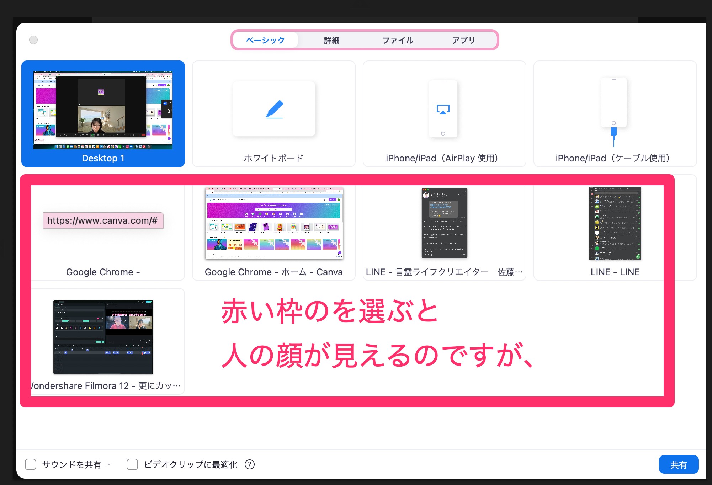Select the LINE - LINE window thumbnail
The height and width of the screenshot is (485, 712).
pyautogui.click(x=615, y=223)
